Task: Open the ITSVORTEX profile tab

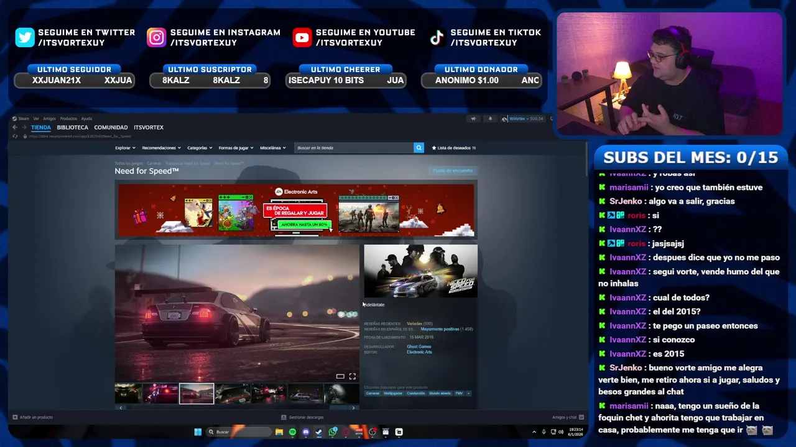Action: click(x=149, y=127)
